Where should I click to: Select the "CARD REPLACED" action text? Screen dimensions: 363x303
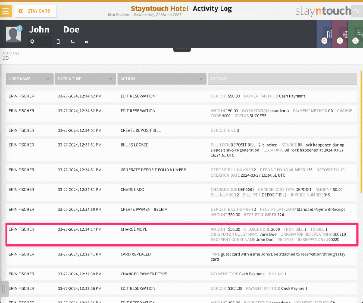136,254
